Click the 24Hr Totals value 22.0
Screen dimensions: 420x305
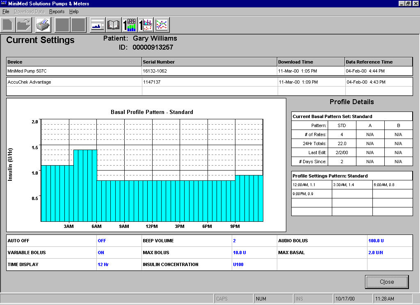(342, 143)
